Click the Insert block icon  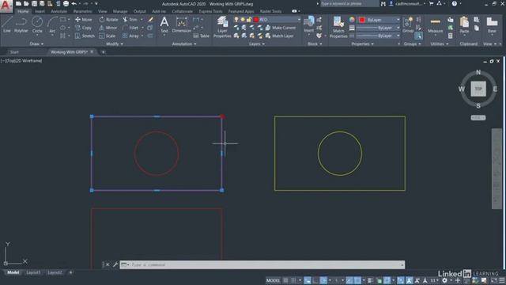(x=308, y=25)
